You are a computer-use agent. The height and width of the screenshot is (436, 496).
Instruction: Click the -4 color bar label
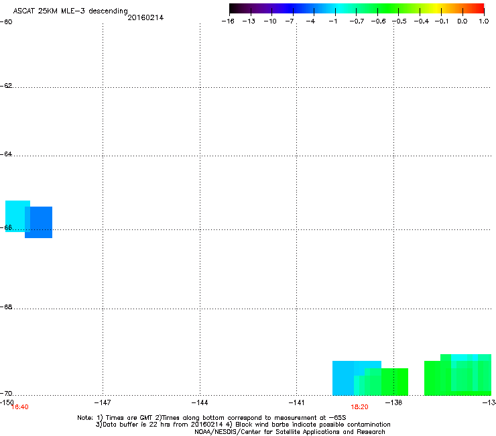310,21
